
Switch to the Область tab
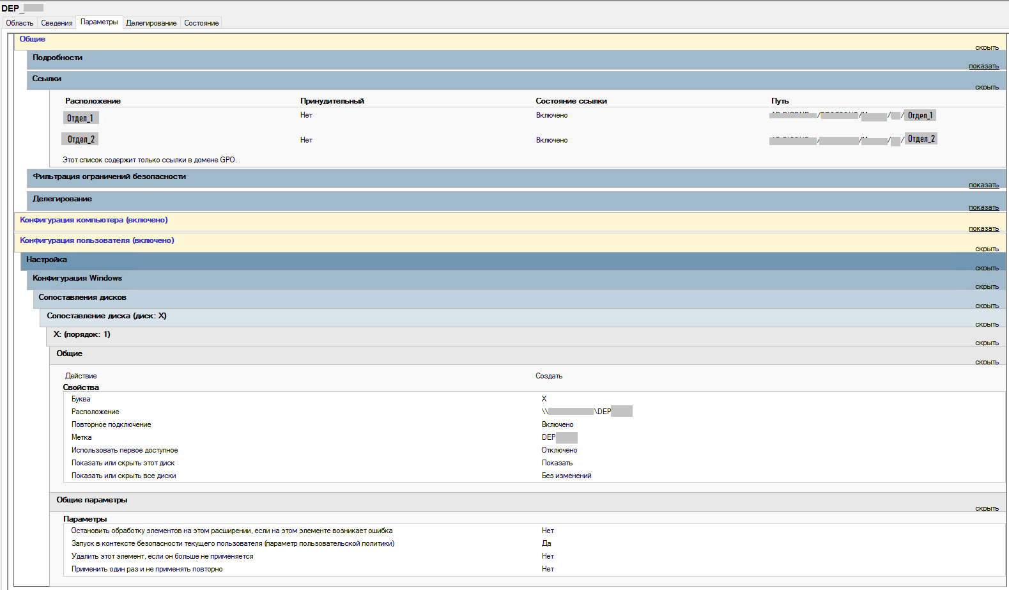tap(20, 23)
